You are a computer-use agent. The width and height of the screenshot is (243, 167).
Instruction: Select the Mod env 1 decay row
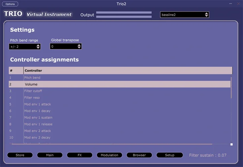coord(119,111)
